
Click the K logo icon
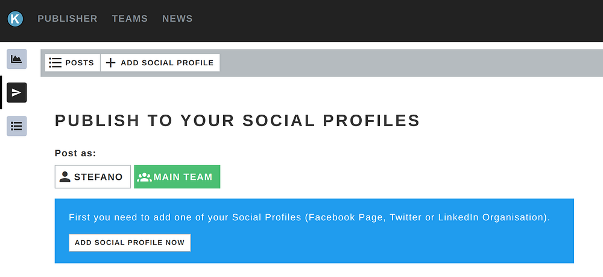pos(15,19)
